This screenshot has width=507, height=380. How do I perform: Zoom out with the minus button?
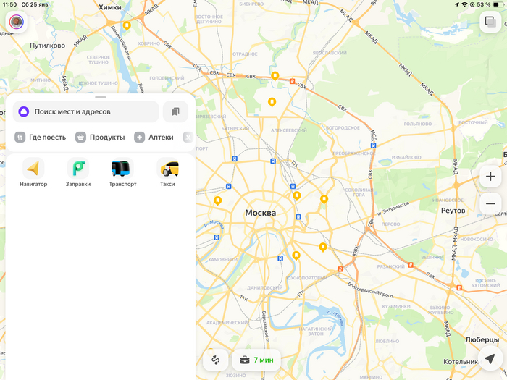(x=490, y=203)
